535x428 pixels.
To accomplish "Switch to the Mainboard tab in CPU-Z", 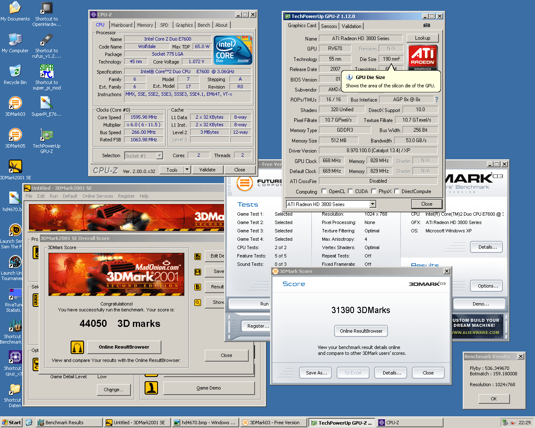I will 122,25.
